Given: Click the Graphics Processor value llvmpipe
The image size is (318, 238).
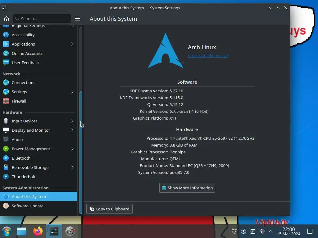Looking at the screenshot, I should coord(177,152).
